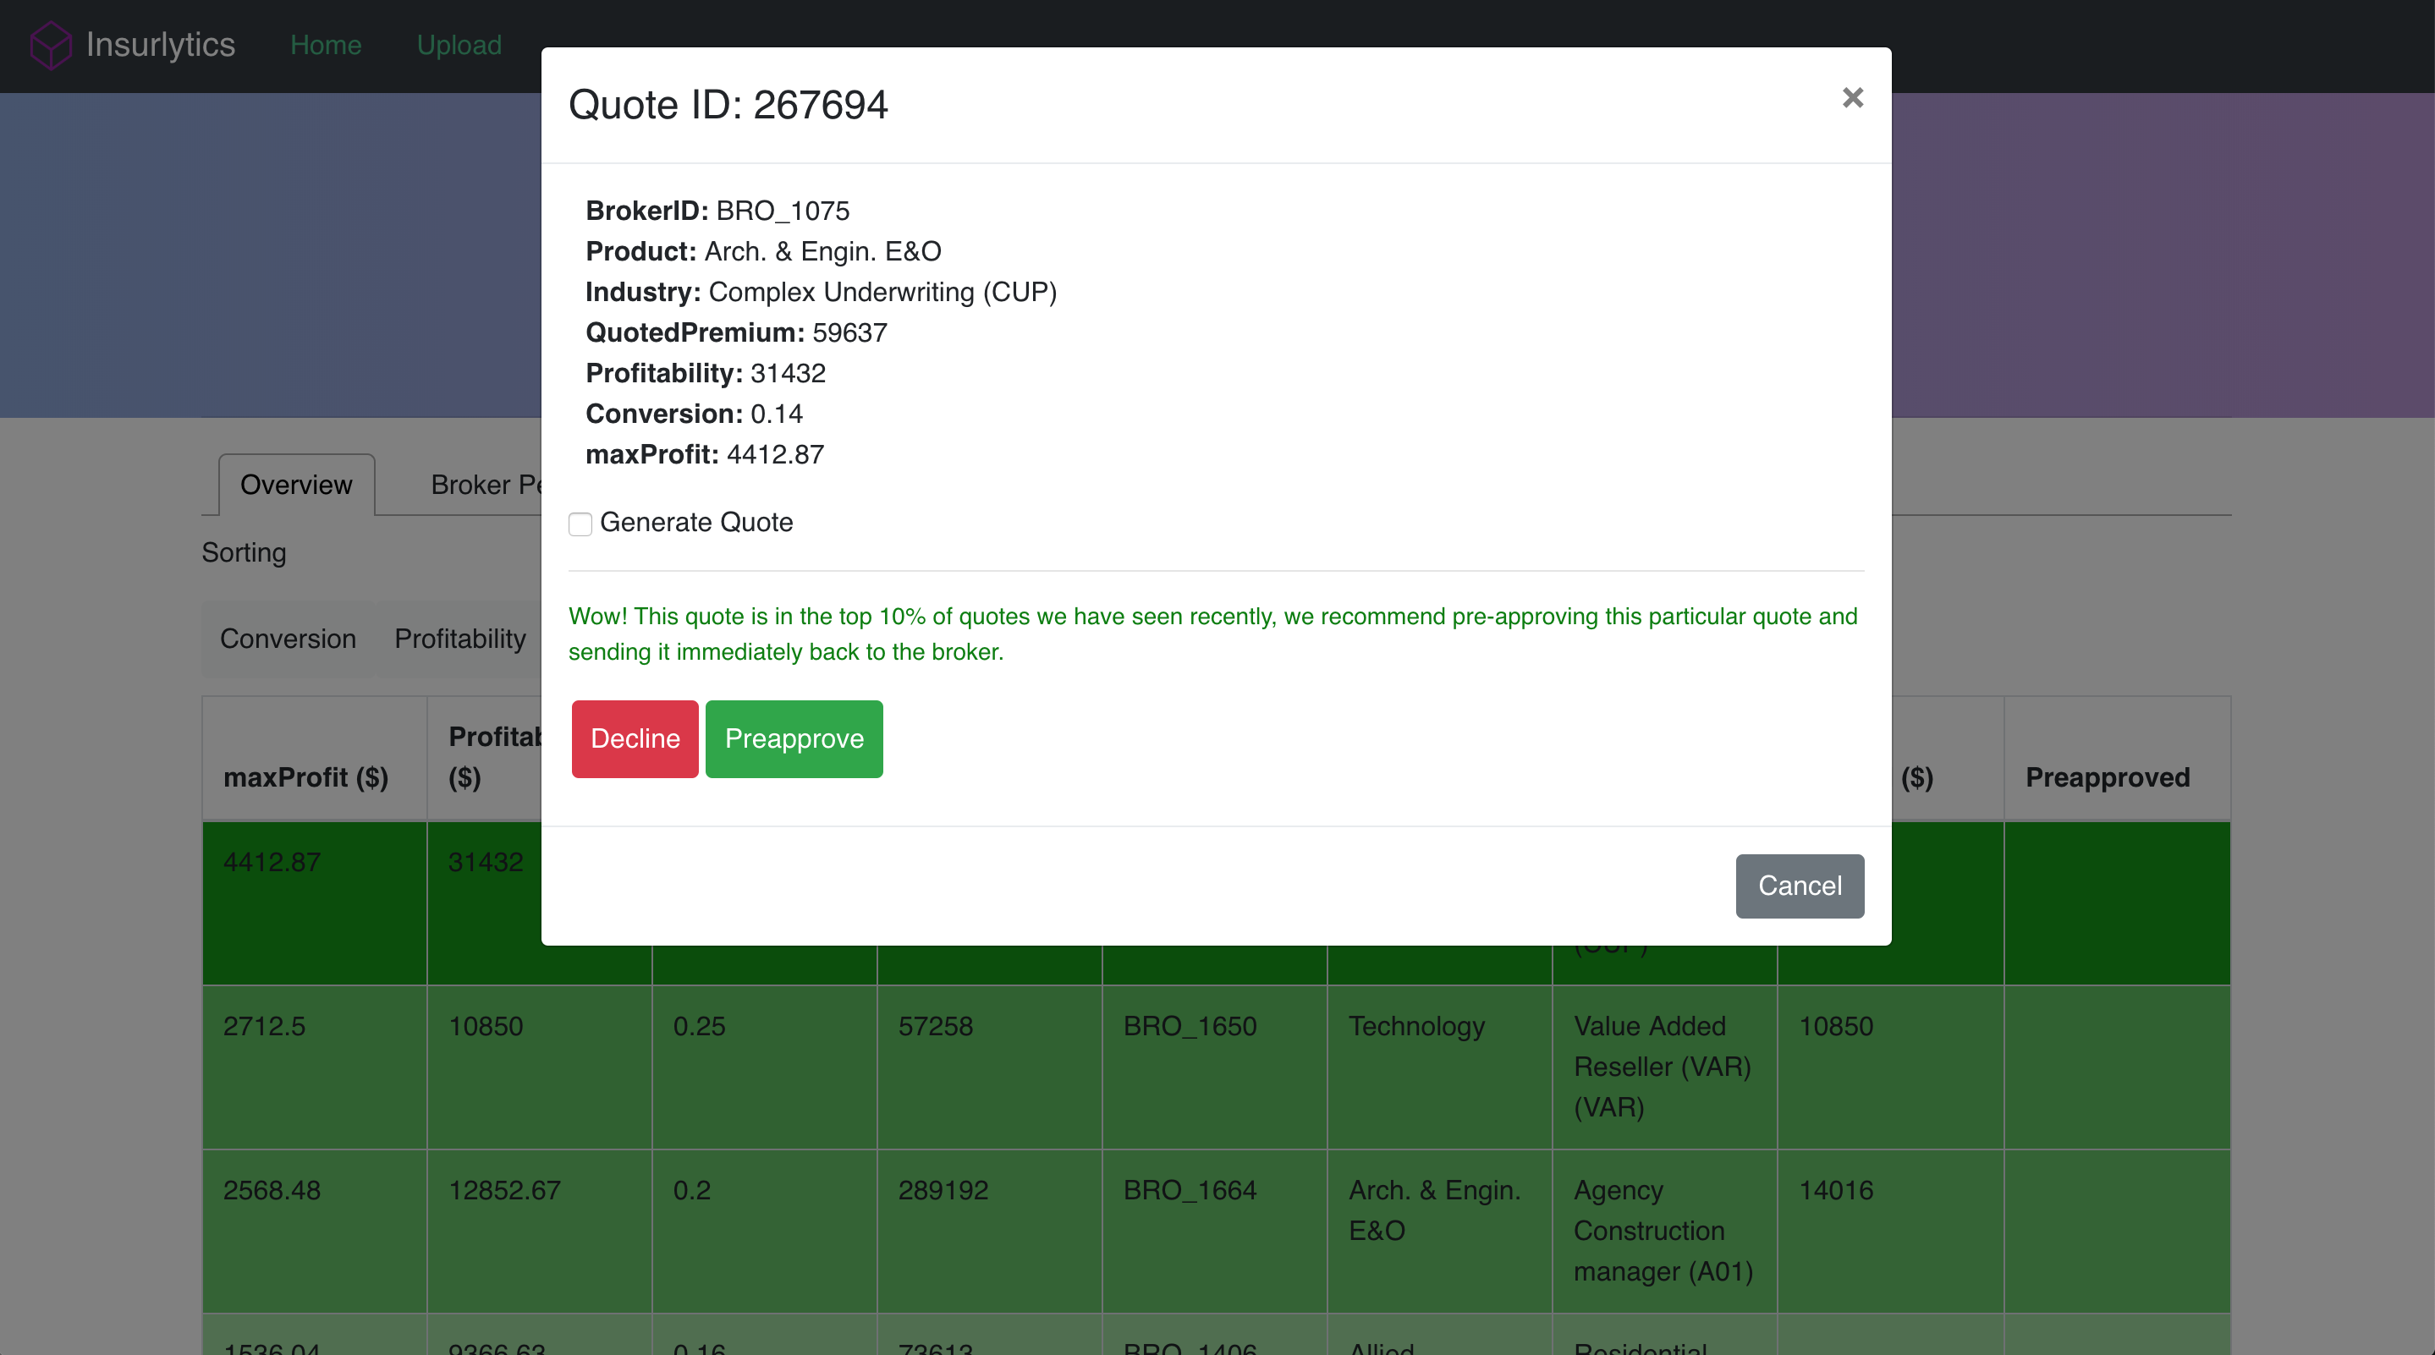
Task: Sort quotes by Profitability
Action: 459,639
